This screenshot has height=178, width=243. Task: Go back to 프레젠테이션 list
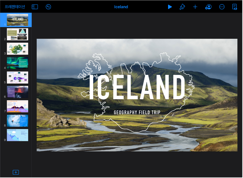coord(15,7)
